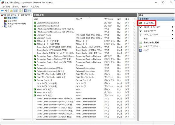Select 受信の規則 in the left tree
Viewport: 175px width, 125px height.
pos(12,18)
